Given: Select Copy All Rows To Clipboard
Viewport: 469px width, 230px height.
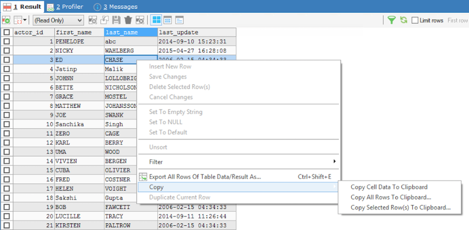Looking at the screenshot, I should 390,197.
